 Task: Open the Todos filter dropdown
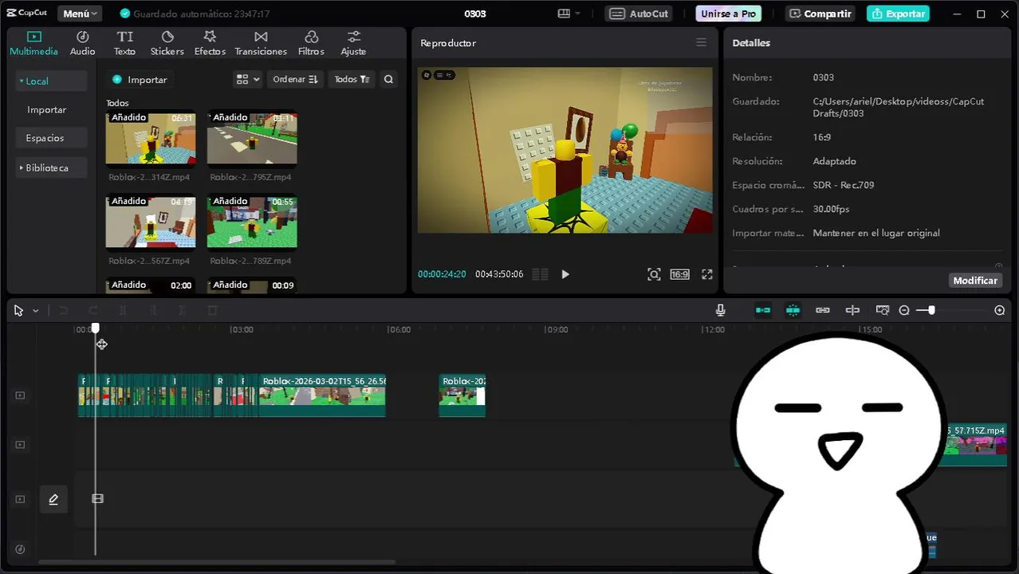point(352,80)
